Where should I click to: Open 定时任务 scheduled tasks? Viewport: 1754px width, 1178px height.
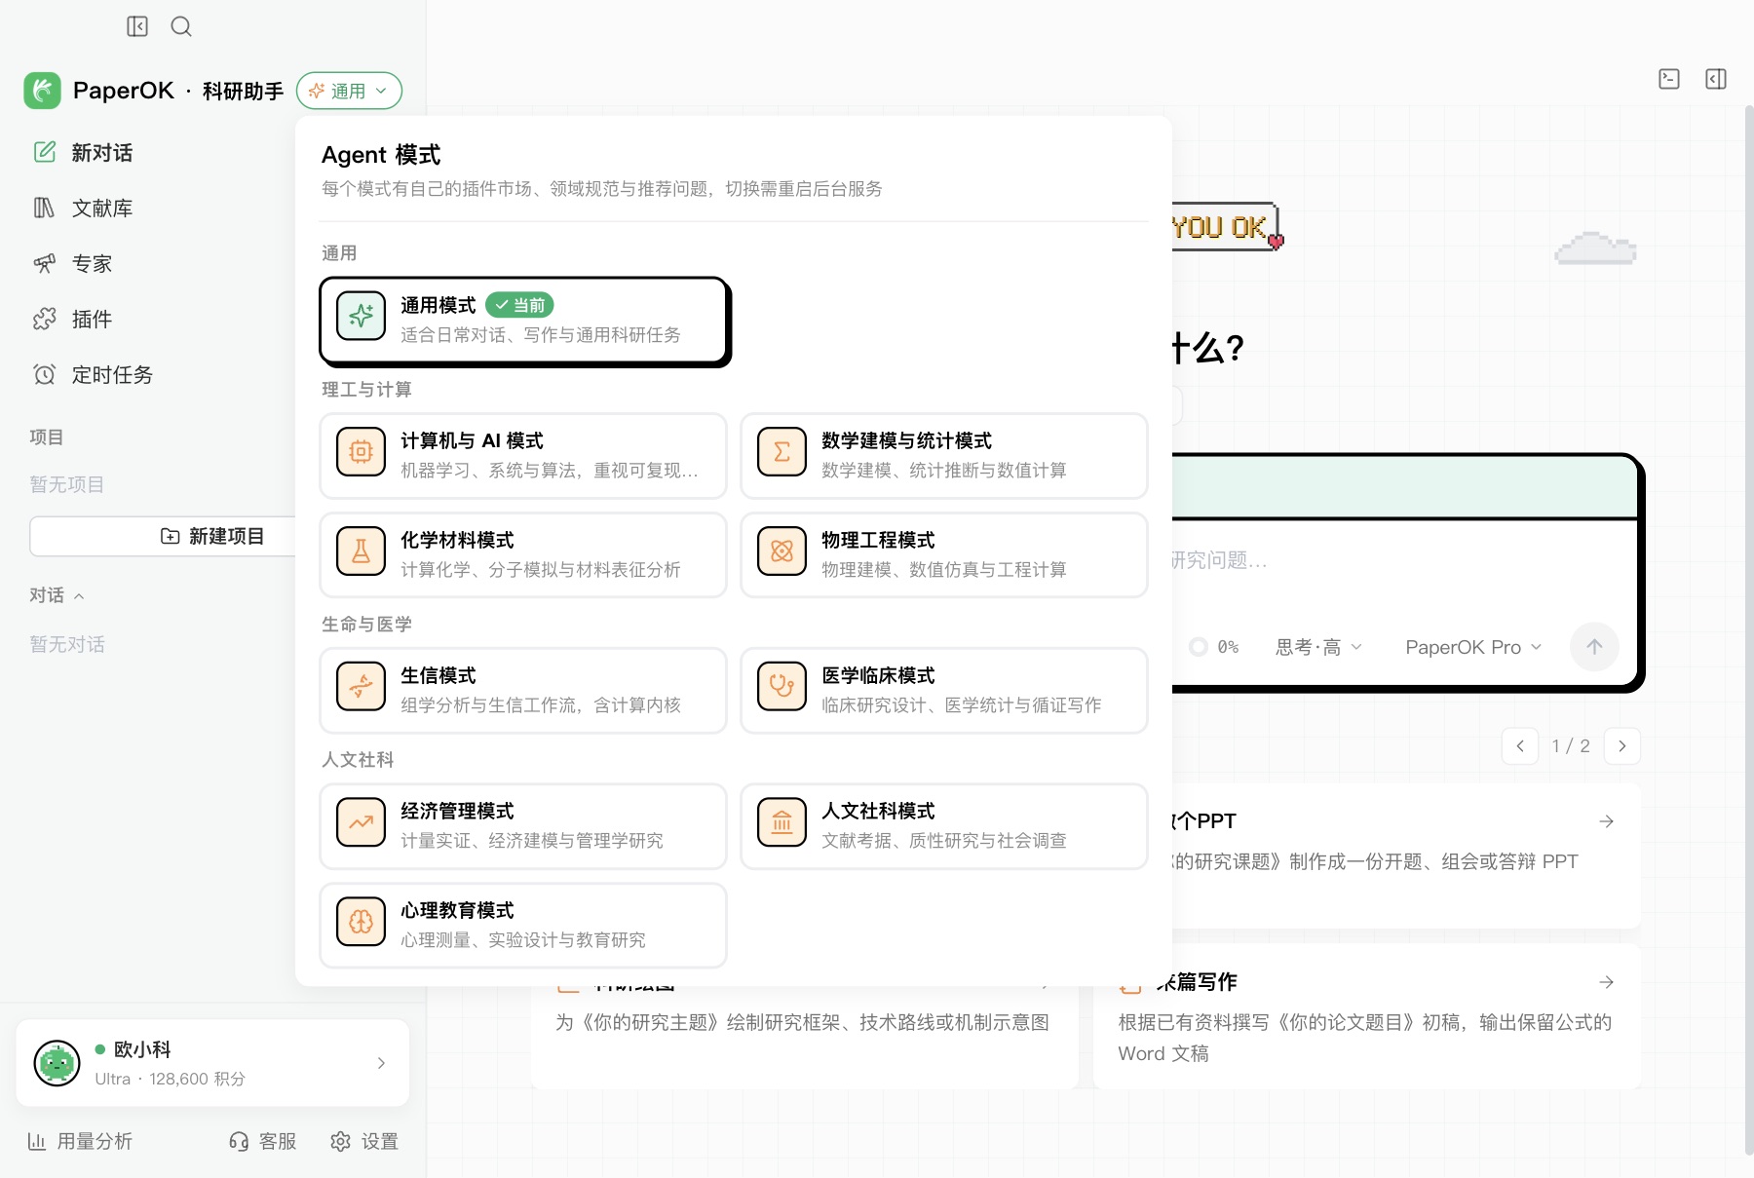click(x=94, y=374)
